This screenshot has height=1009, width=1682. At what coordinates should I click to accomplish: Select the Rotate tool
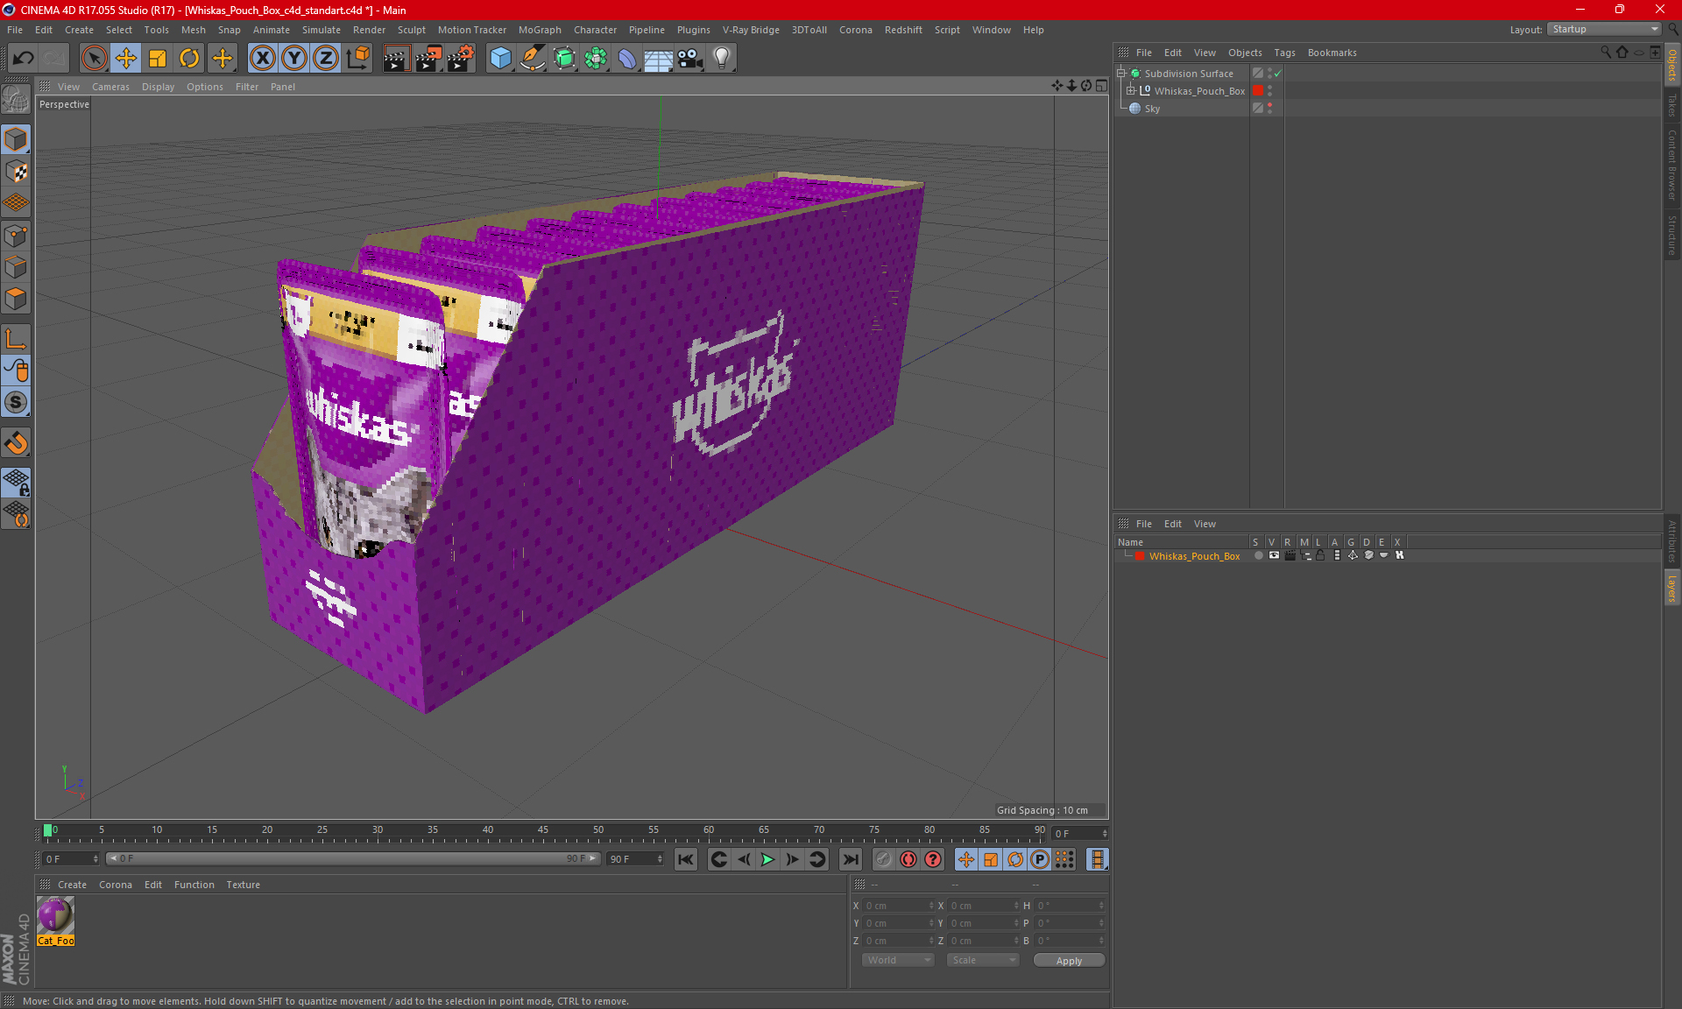pos(189,59)
